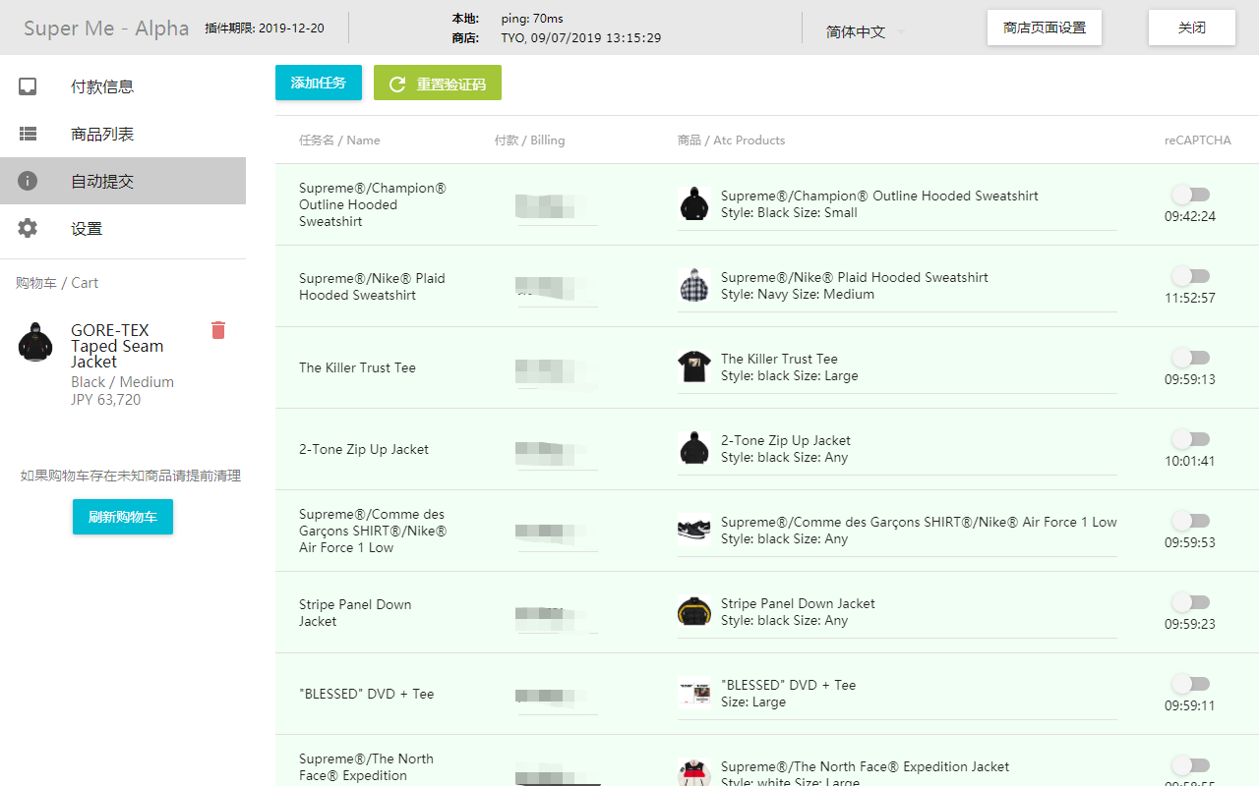Click the refresh icon in 重置验证码 button

click(x=397, y=84)
